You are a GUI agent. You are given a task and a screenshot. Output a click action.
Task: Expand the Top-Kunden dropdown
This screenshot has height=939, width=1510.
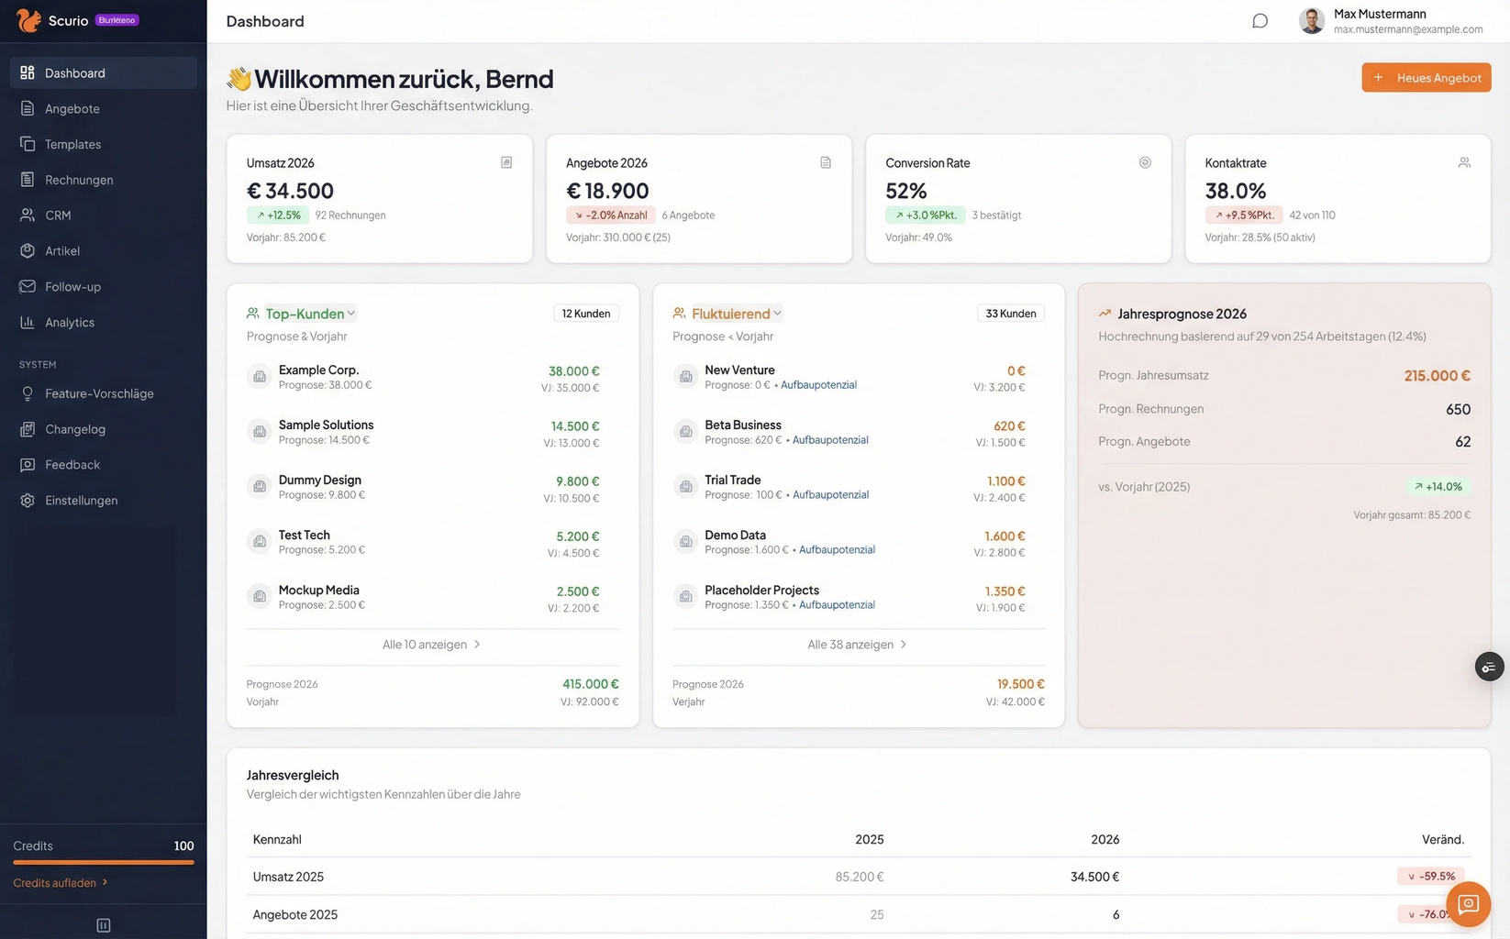pos(310,314)
